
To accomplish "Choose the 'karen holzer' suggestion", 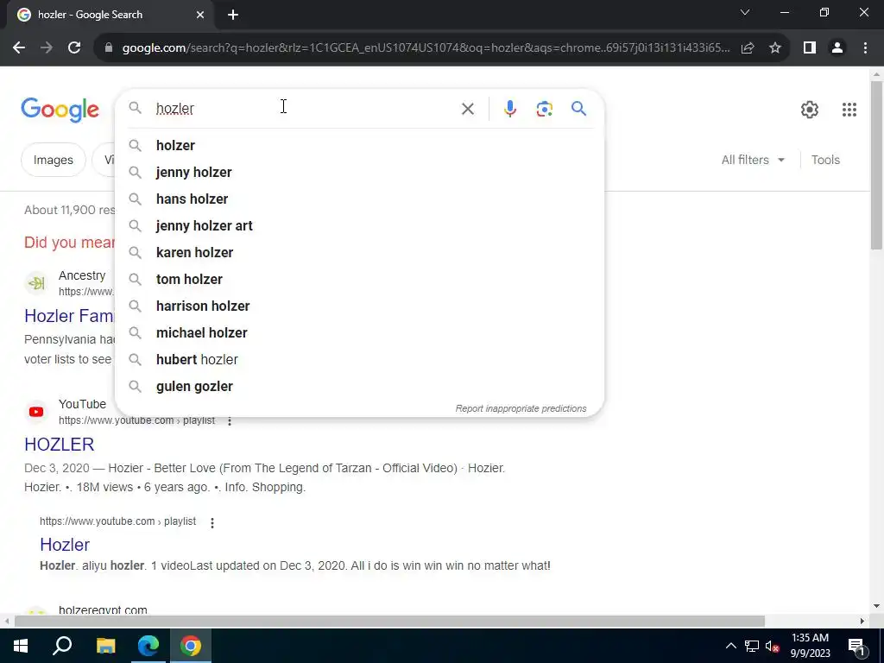I will (x=359, y=253).
